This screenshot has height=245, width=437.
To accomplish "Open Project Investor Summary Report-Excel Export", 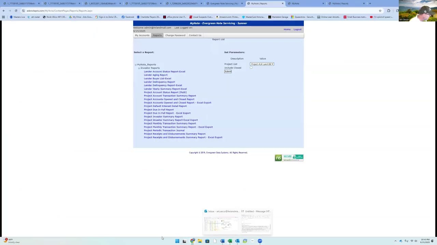I will click(171, 120).
